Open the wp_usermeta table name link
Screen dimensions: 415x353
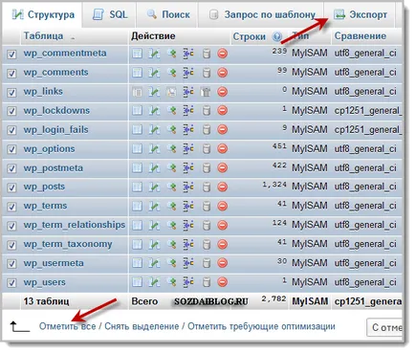(x=54, y=263)
